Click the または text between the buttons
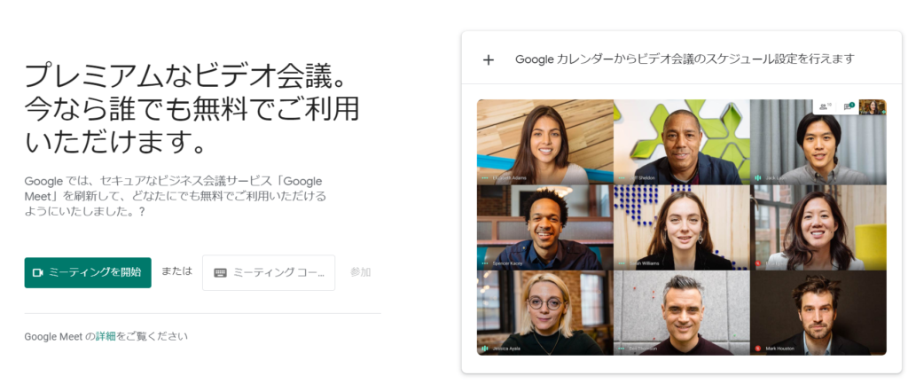908x384 pixels. coord(176,271)
